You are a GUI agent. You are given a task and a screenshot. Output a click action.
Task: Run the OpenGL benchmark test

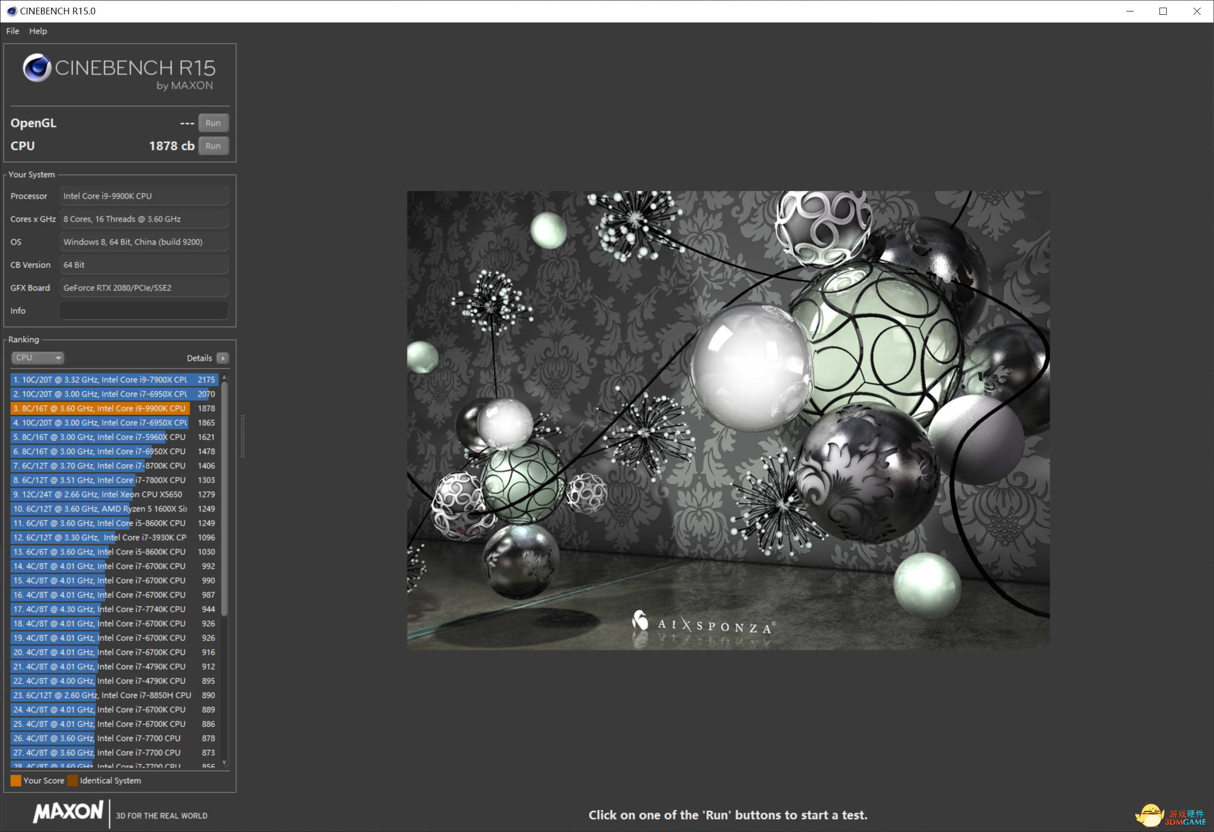pyautogui.click(x=213, y=123)
